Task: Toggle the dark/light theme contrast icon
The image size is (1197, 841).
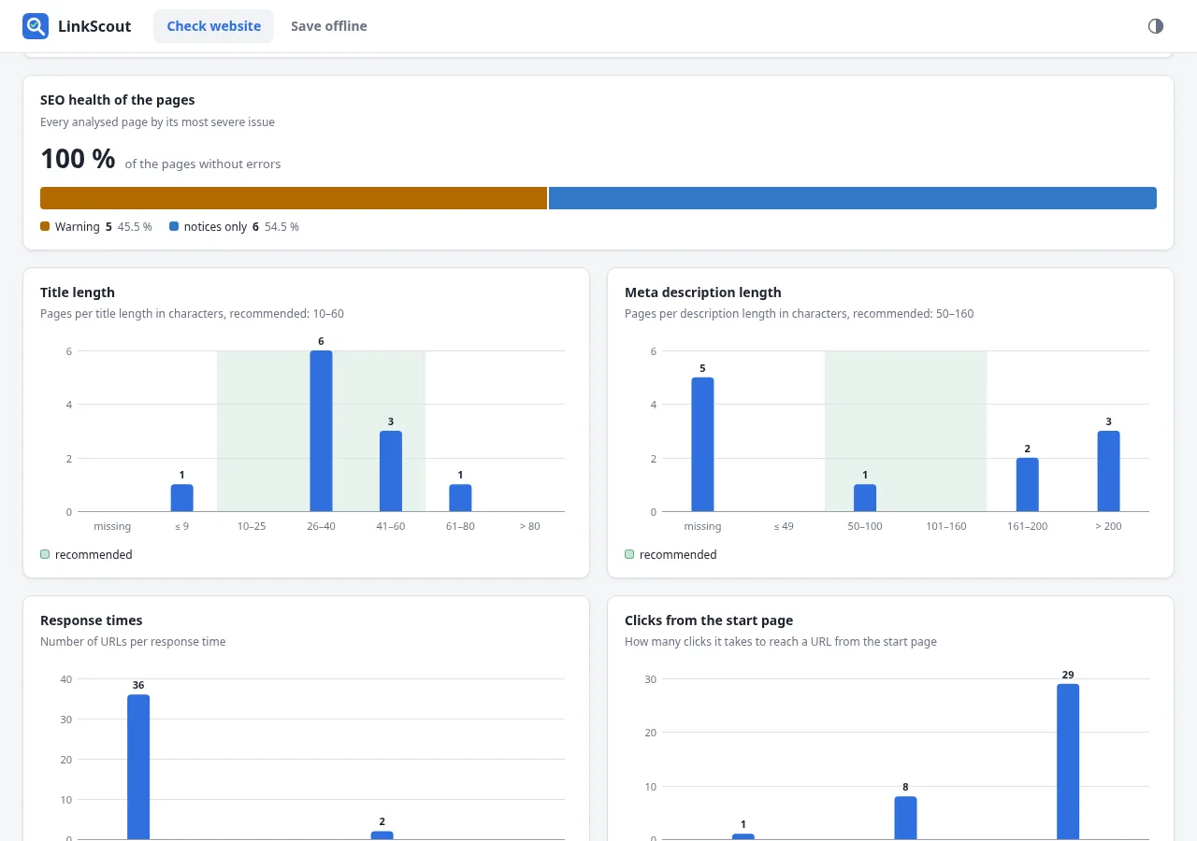Action: (x=1156, y=26)
